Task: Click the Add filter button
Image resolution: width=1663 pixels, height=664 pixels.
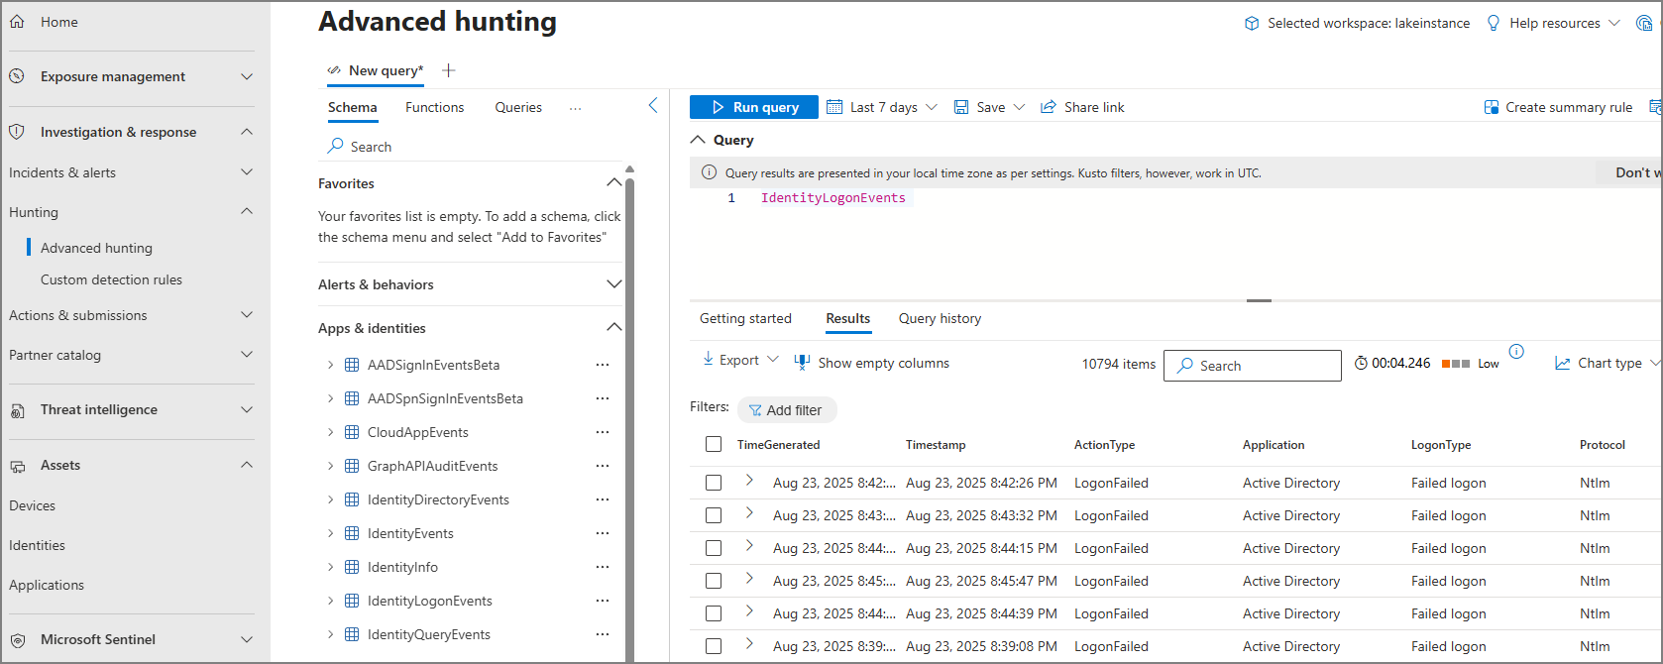Action: coord(786,410)
